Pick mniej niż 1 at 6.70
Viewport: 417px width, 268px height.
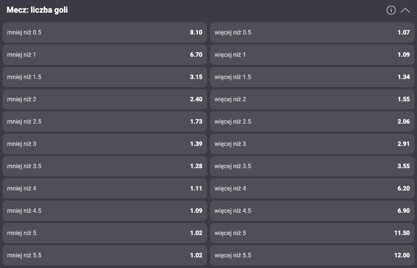pyautogui.click(x=105, y=55)
